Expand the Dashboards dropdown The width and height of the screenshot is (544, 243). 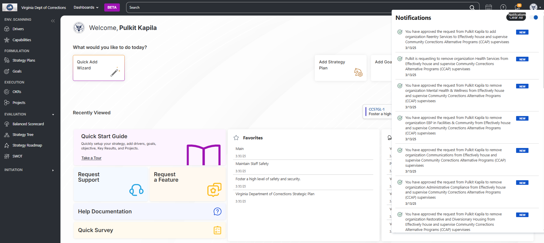86,7
